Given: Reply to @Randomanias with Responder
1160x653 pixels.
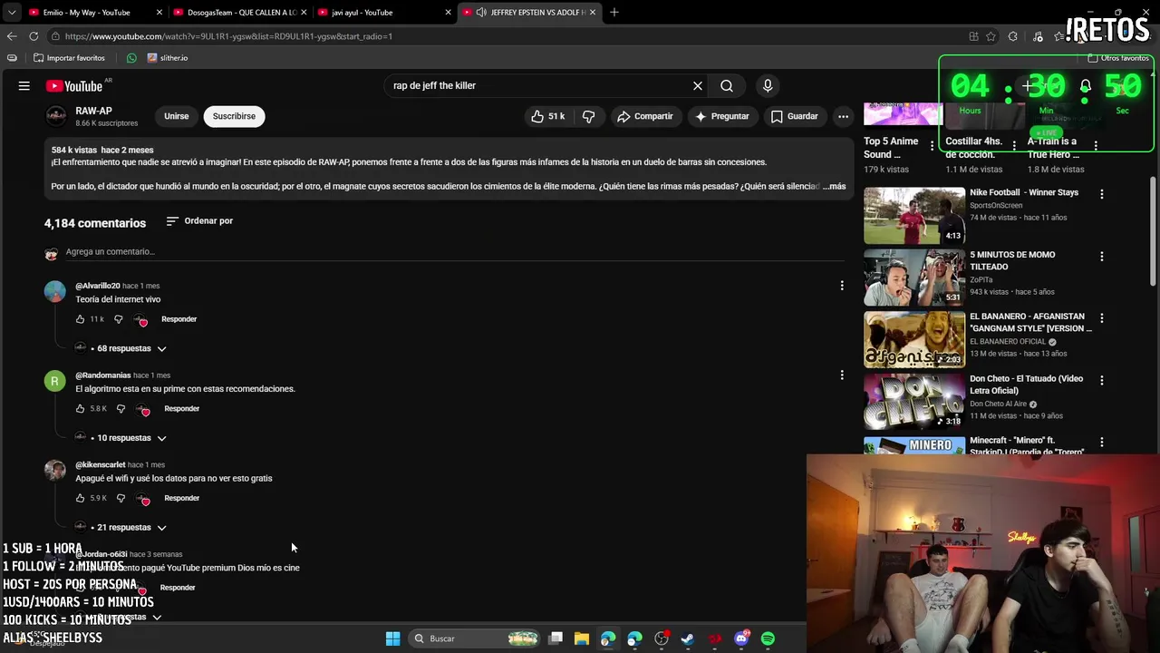Looking at the screenshot, I should (181, 409).
